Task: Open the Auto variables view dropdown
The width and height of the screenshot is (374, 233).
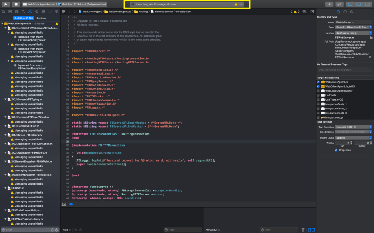Action: (67, 230)
